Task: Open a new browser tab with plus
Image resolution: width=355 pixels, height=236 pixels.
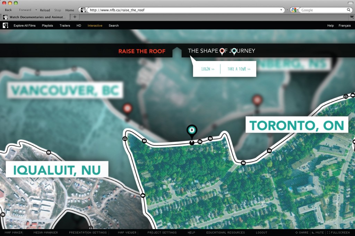Action: (75, 17)
